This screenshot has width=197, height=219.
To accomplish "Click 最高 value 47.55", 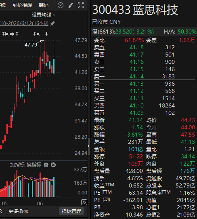I will click(x=188, y=135).
